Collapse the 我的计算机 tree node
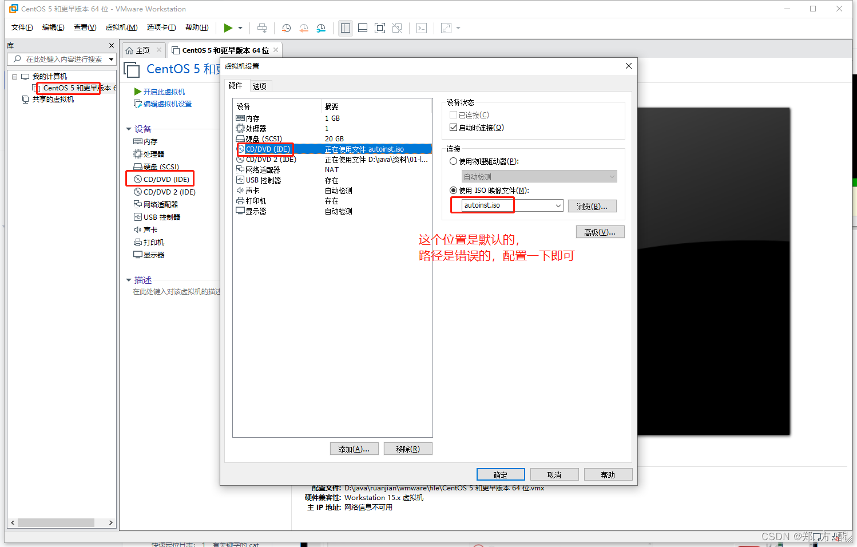The width and height of the screenshot is (857, 547). (x=14, y=77)
